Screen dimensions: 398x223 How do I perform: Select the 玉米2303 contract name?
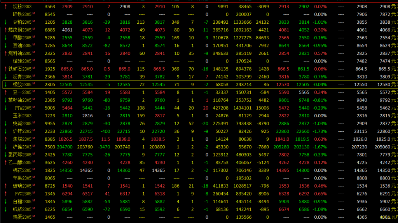[23, 116]
